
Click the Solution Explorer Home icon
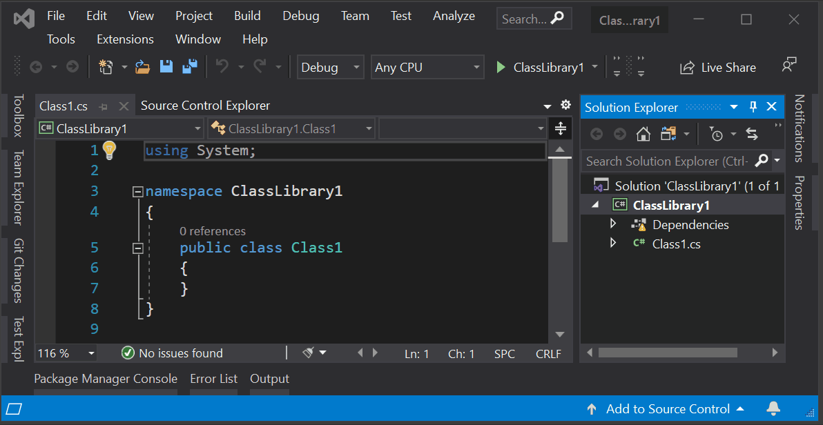[643, 135]
